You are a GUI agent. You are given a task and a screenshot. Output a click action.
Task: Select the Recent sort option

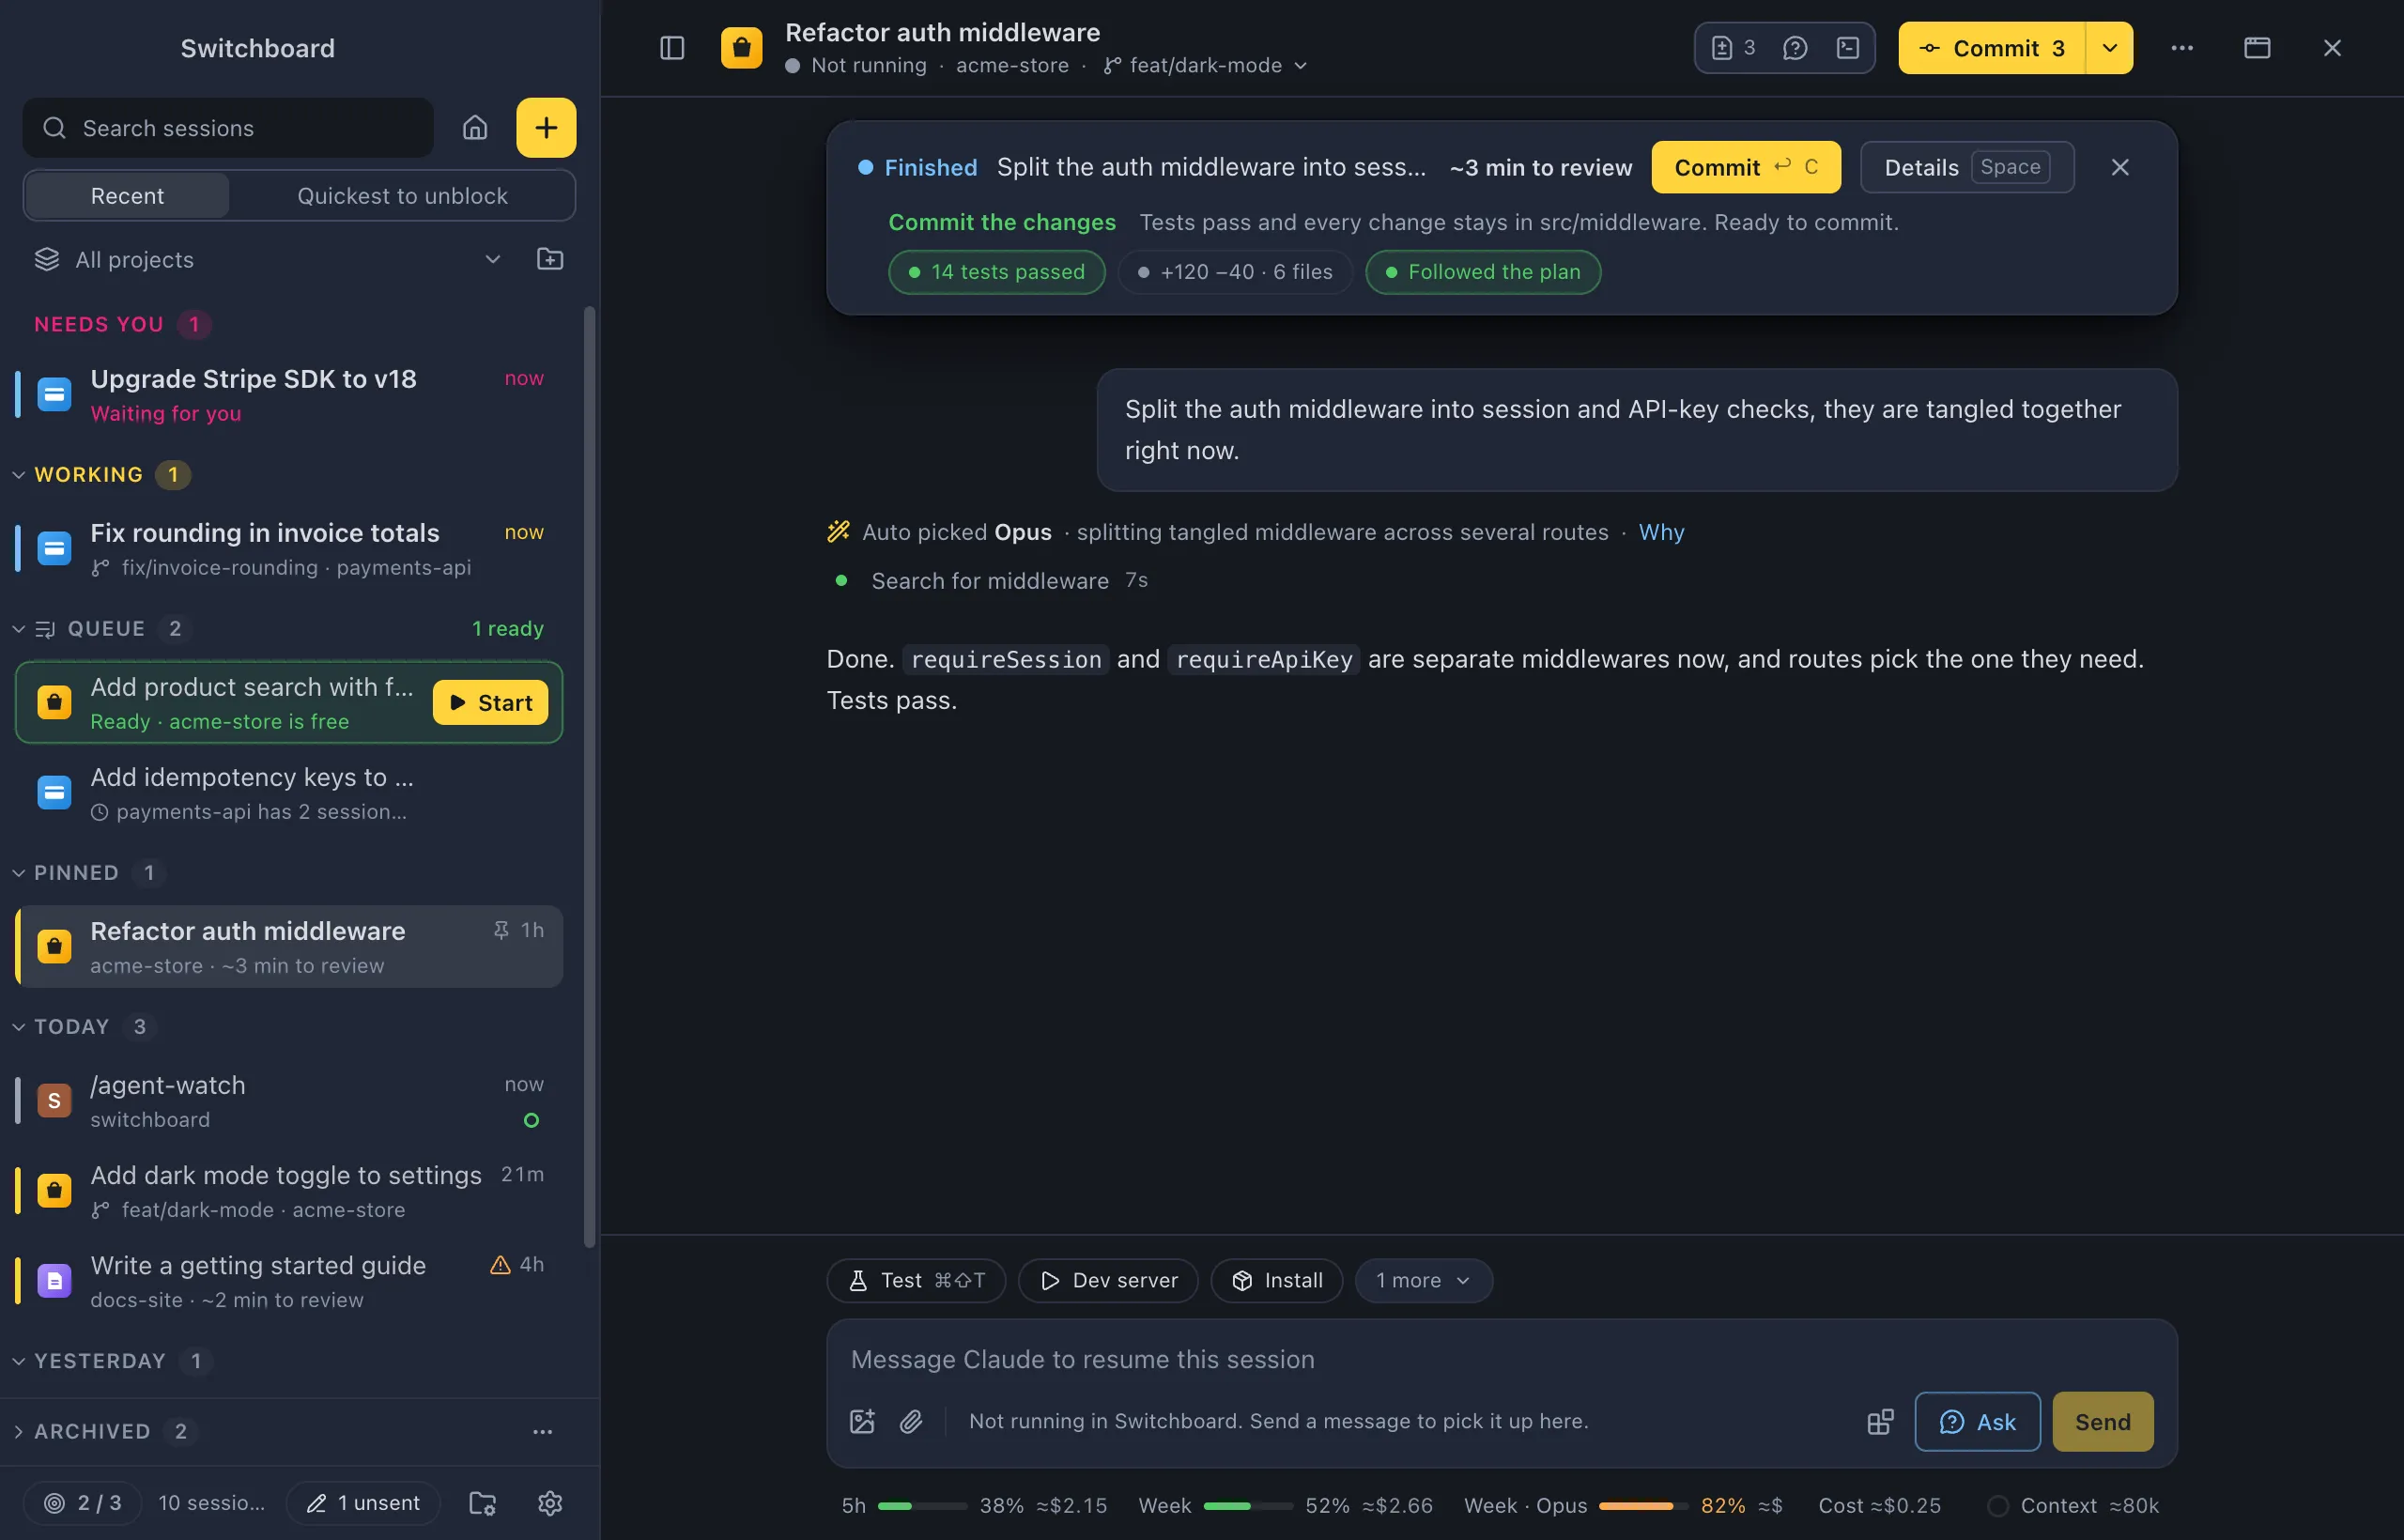127,196
